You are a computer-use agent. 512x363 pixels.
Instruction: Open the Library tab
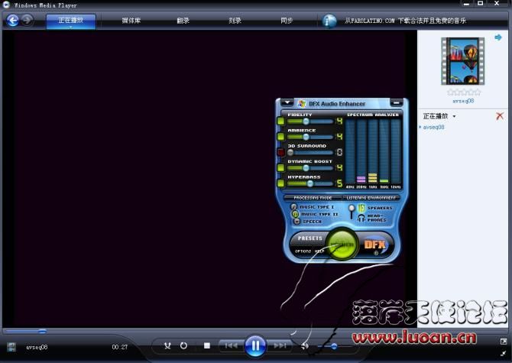131,21
